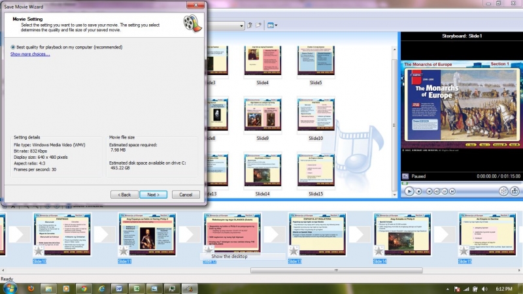Click Next in the Save Movie Wizard
523x294 pixels.
tap(153, 176)
